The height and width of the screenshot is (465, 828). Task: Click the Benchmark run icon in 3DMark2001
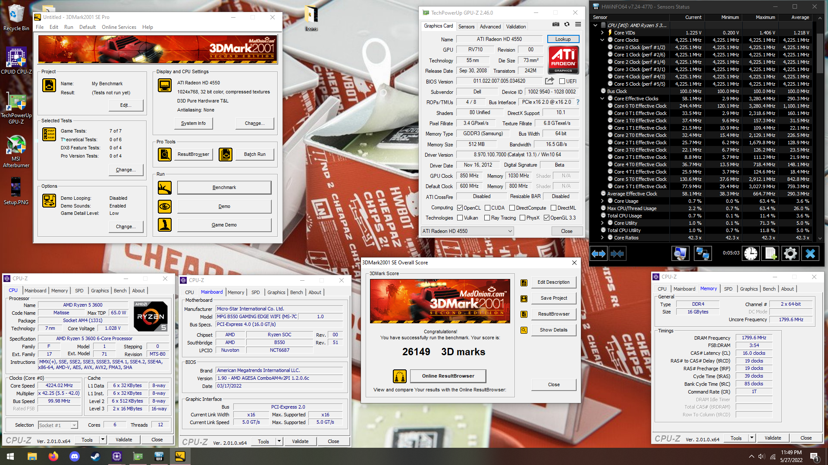pos(165,188)
